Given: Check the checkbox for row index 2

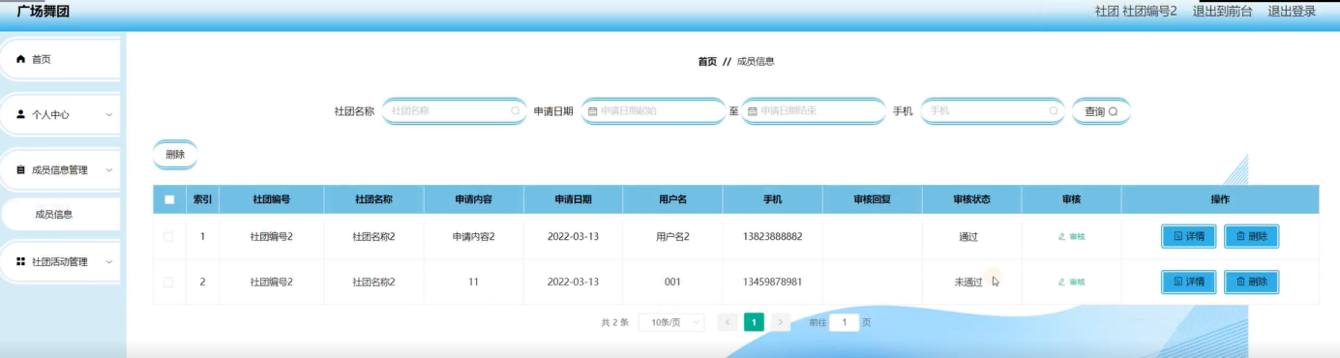Looking at the screenshot, I should point(169,283).
